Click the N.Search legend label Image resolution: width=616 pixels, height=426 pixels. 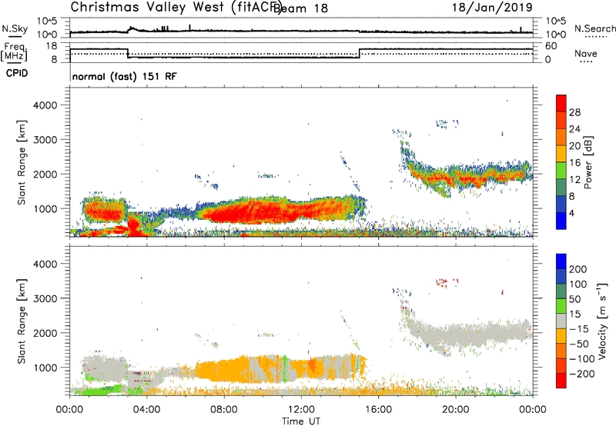tap(595, 28)
